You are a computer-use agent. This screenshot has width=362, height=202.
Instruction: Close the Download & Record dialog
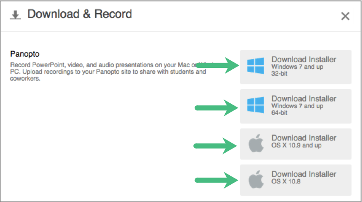point(345,16)
